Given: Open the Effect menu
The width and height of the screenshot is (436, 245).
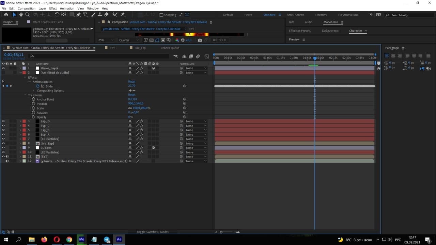Looking at the screenshot, I should [x=53, y=8].
